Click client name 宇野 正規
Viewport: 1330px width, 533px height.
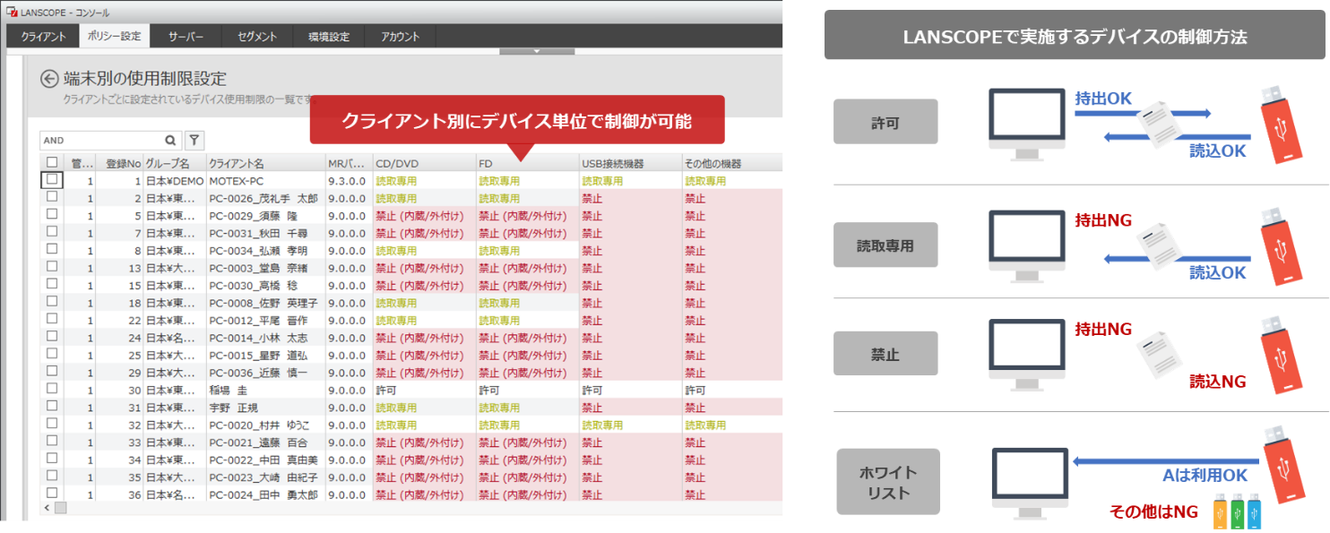(232, 408)
